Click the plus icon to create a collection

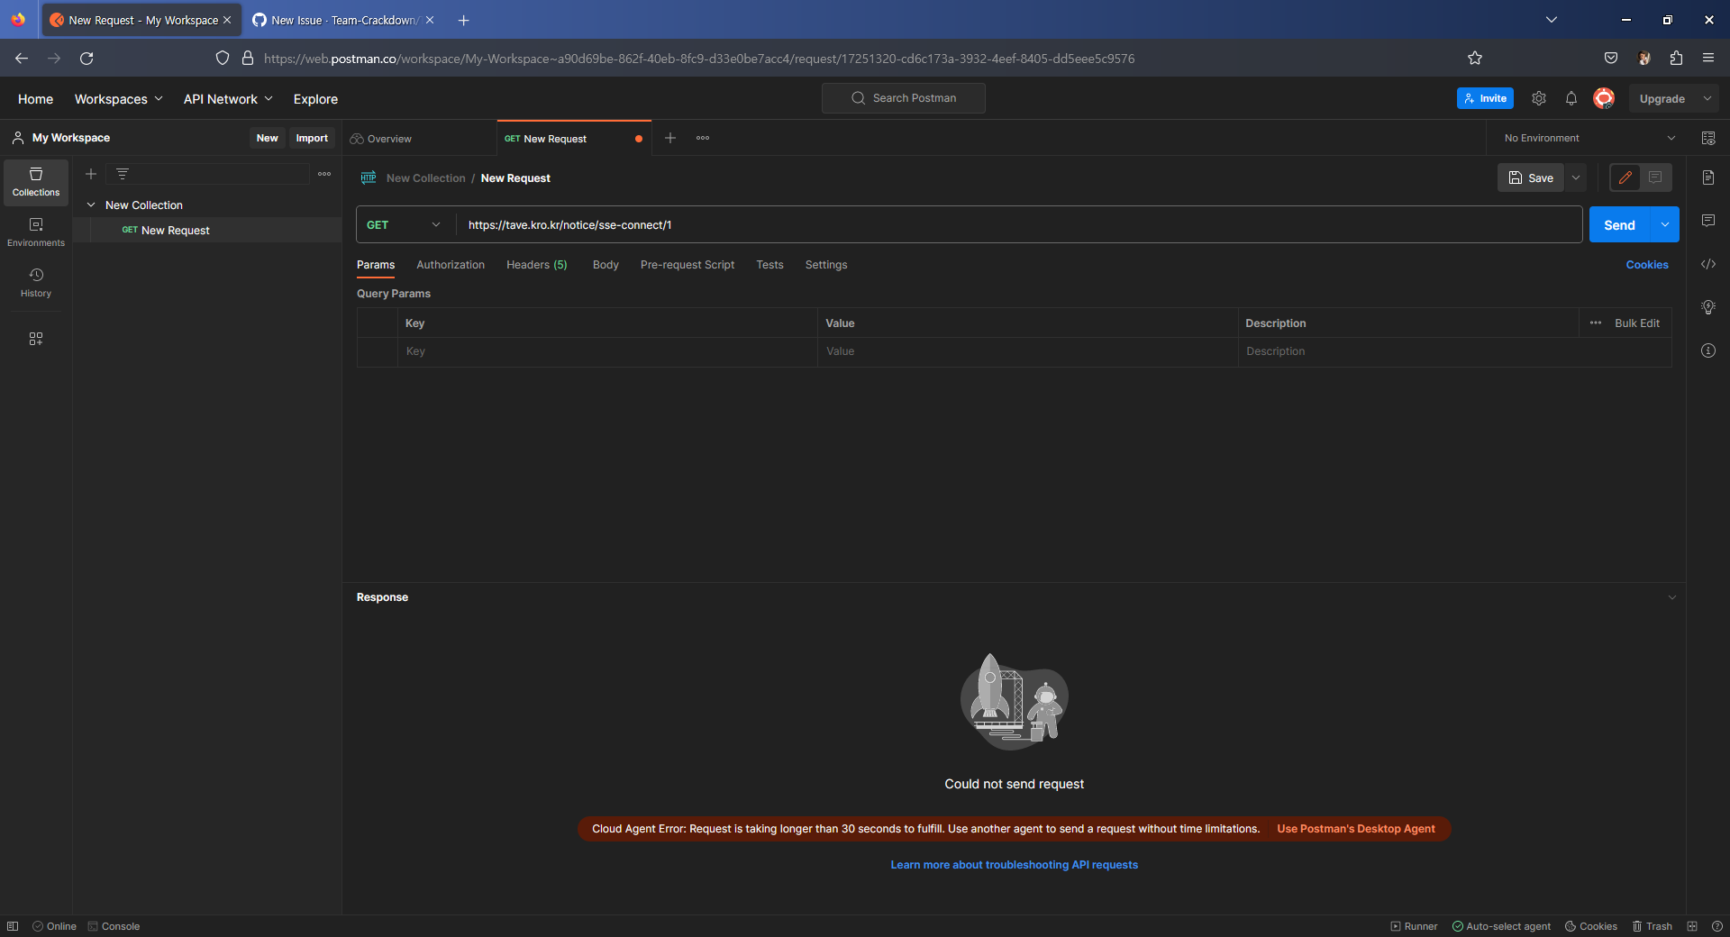pos(91,174)
